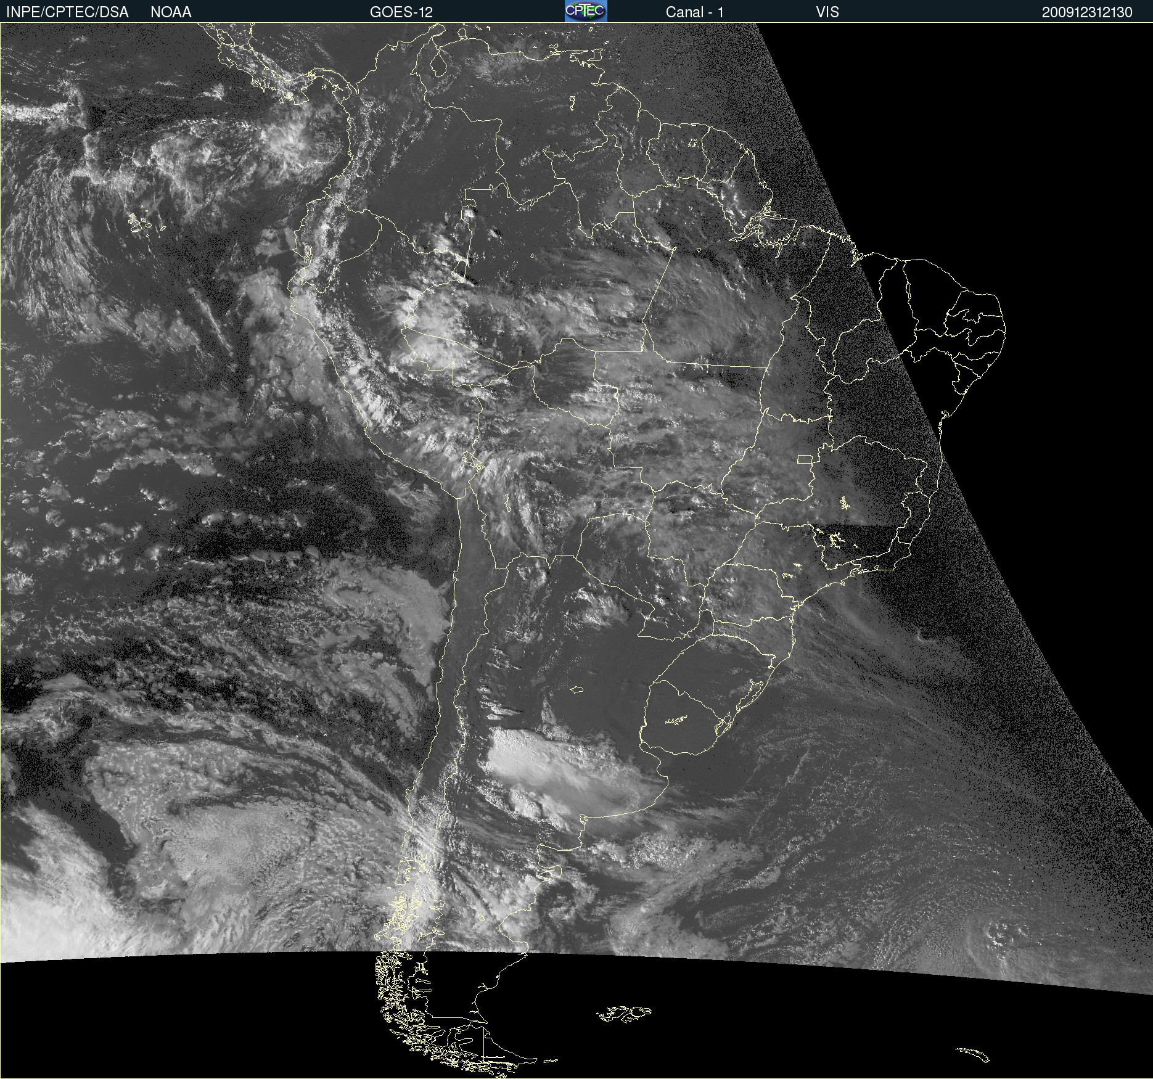Image resolution: width=1153 pixels, height=1079 pixels.
Task: Click the 200912312130 timestamp
Action: coord(1087,12)
